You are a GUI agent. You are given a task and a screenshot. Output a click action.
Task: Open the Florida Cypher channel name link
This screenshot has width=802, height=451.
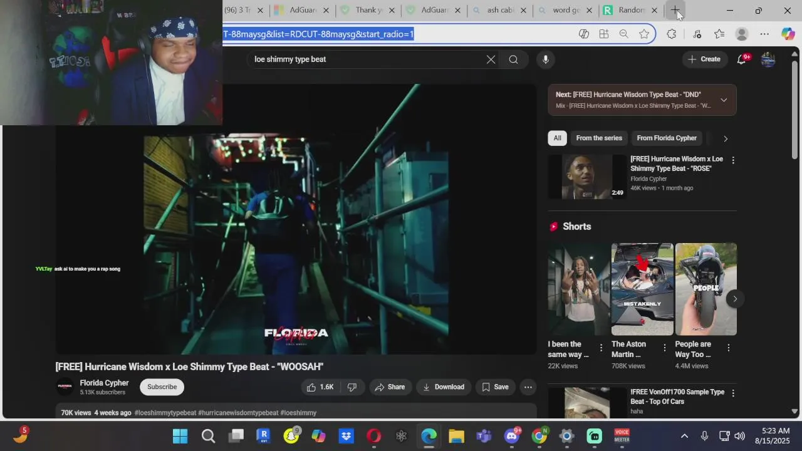coord(104,383)
